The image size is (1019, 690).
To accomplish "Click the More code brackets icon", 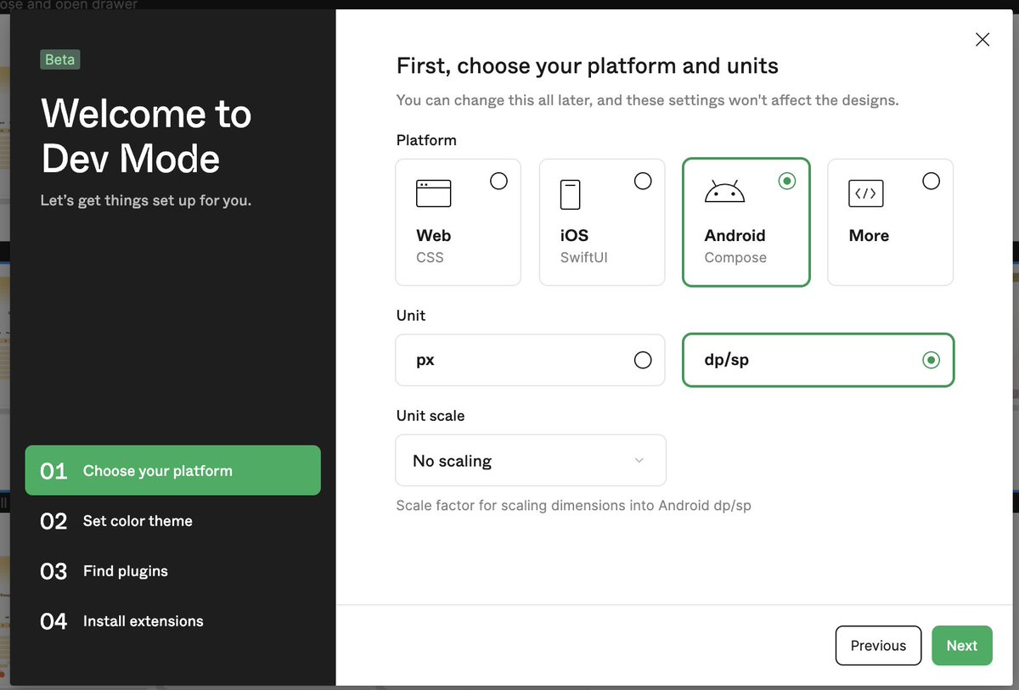I will coord(865,194).
